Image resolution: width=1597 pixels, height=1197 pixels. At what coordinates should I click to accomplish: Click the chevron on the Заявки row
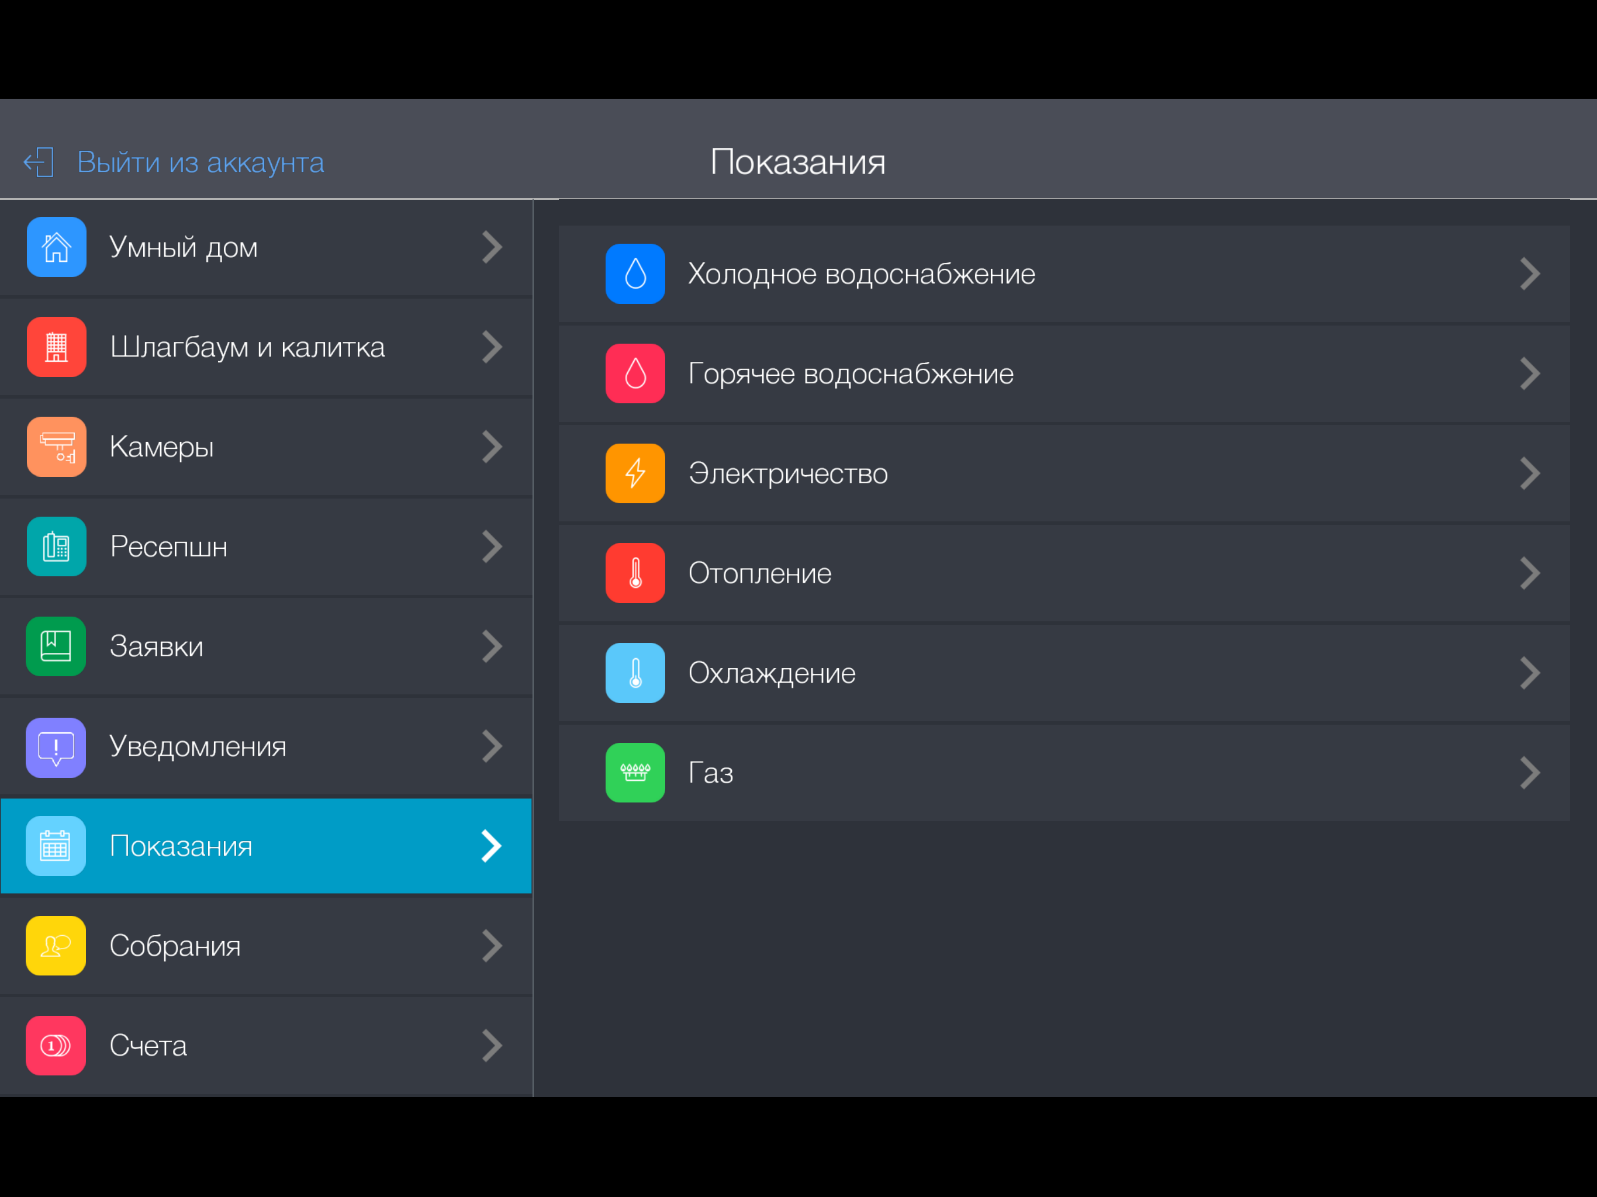pos(492,646)
